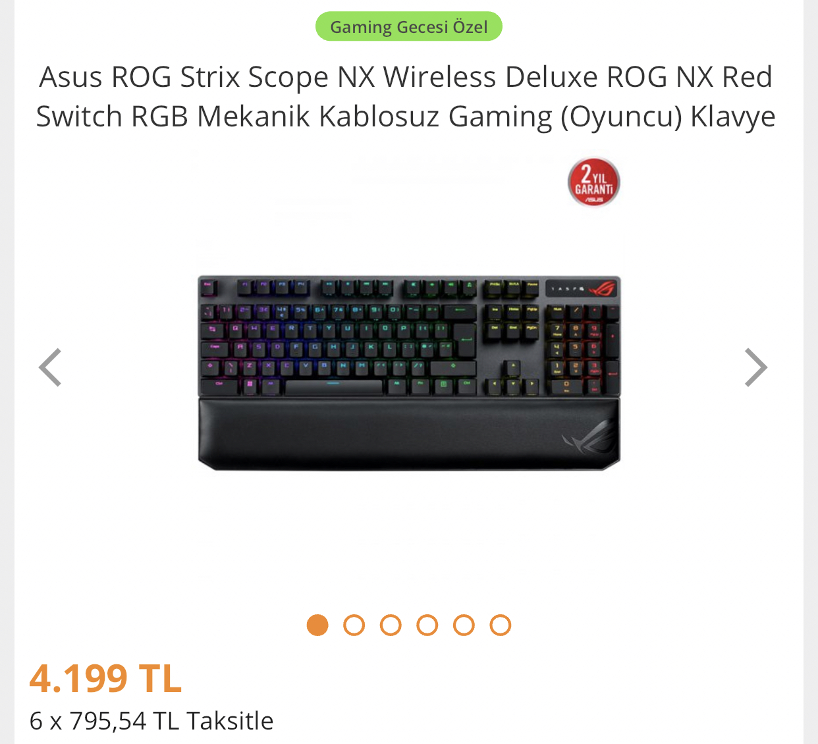This screenshot has width=818, height=744.
Task: Click the spacebar in the keyboard photo
Action: 334,385
